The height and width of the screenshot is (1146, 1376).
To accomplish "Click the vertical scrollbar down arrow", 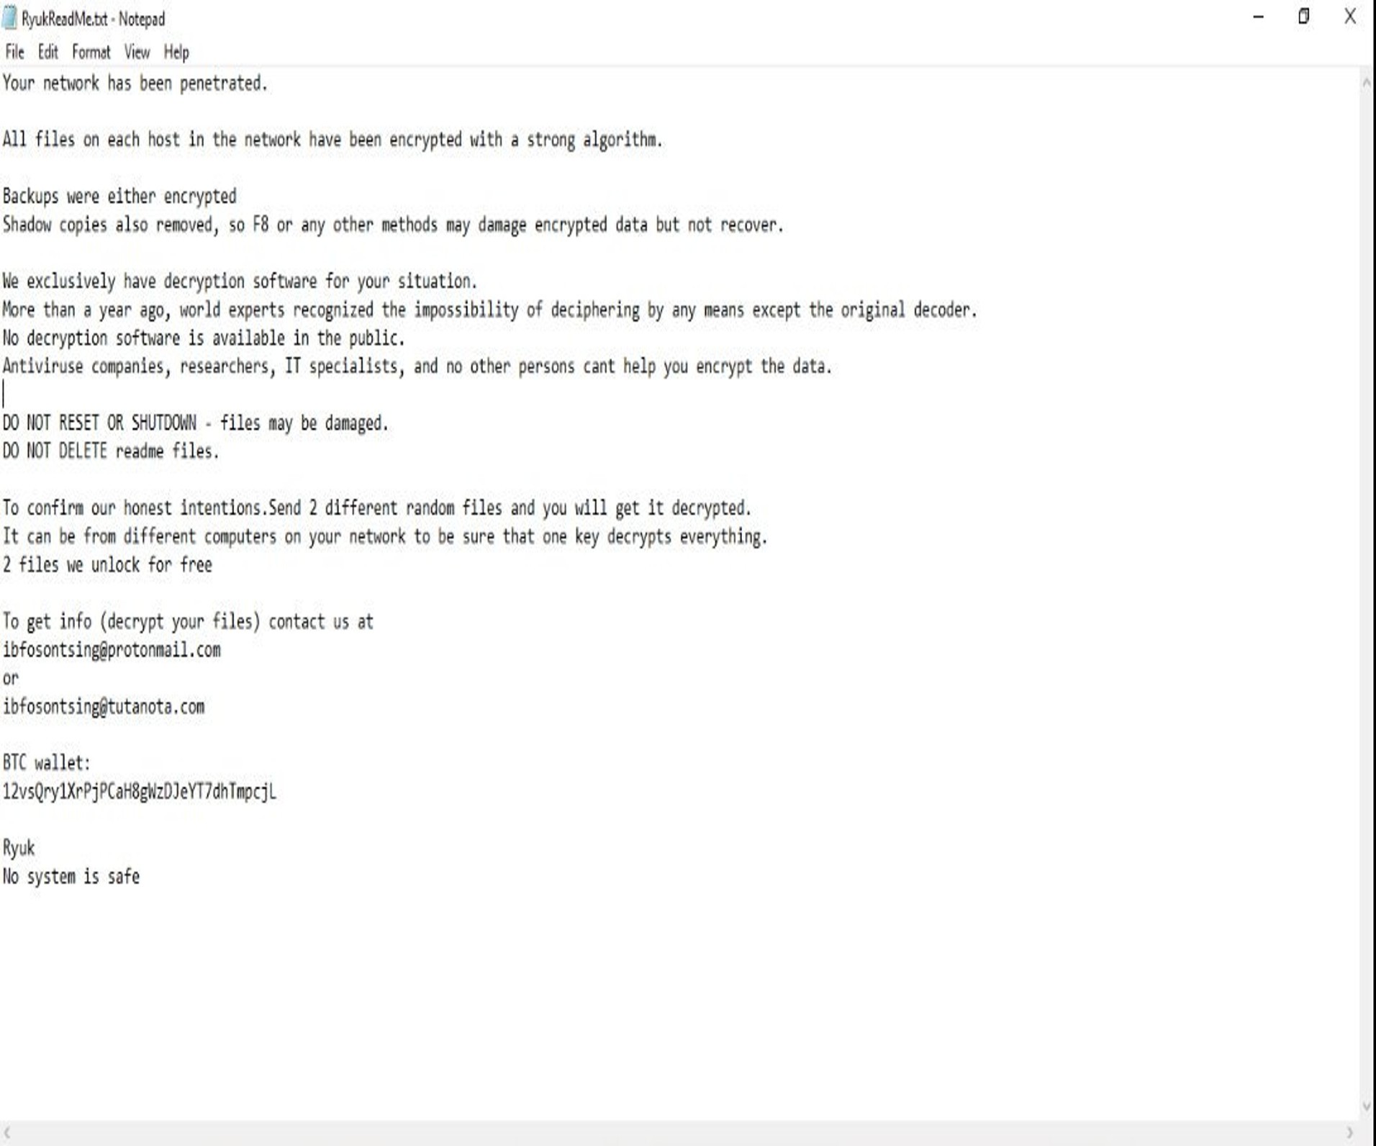I will [1366, 1107].
